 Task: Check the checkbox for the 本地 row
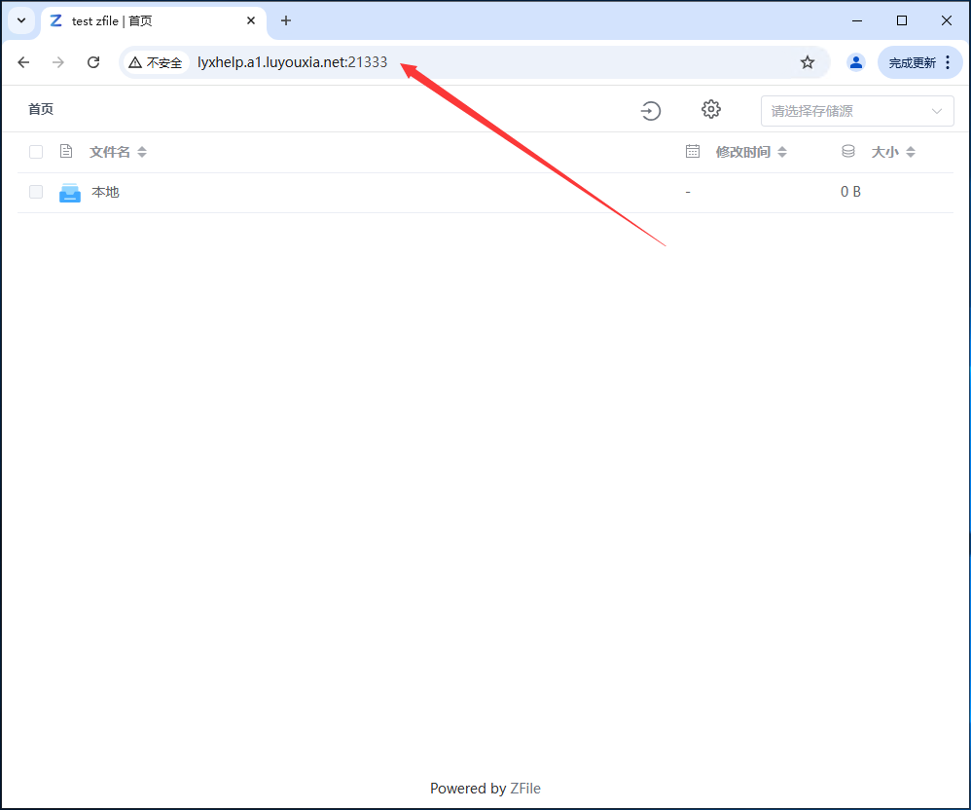coord(35,192)
